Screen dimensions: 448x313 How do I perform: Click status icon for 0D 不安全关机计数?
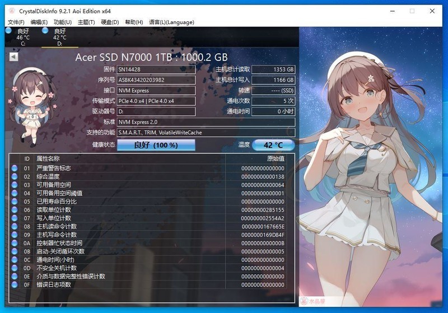click(15, 268)
